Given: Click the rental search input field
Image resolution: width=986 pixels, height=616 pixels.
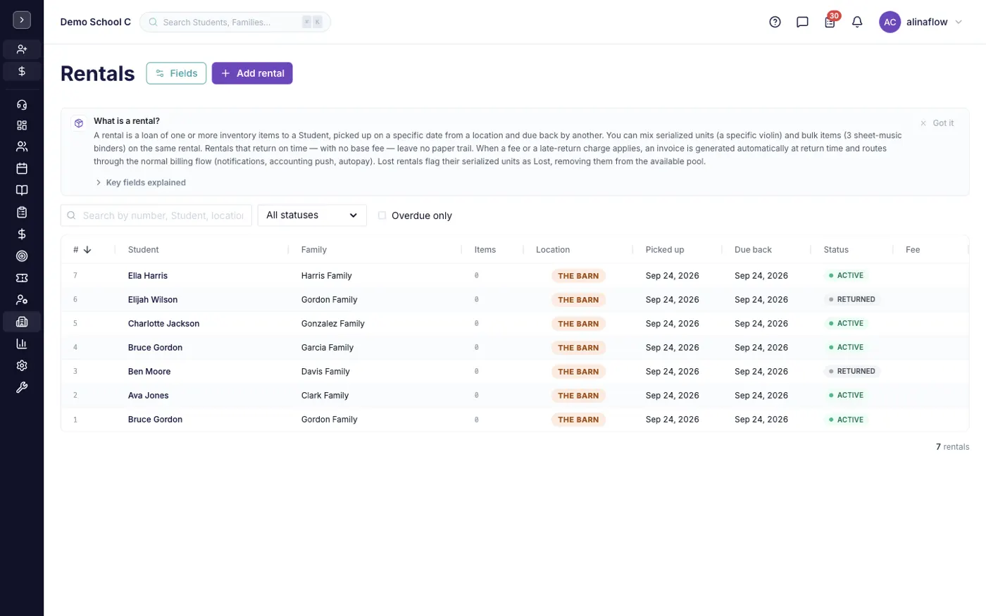Looking at the screenshot, I should click(156, 215).
